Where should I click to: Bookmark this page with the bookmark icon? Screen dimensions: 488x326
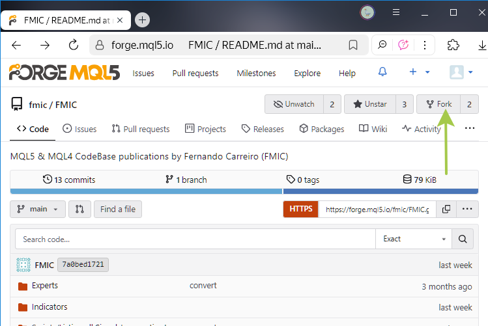[x=353, y=45]
